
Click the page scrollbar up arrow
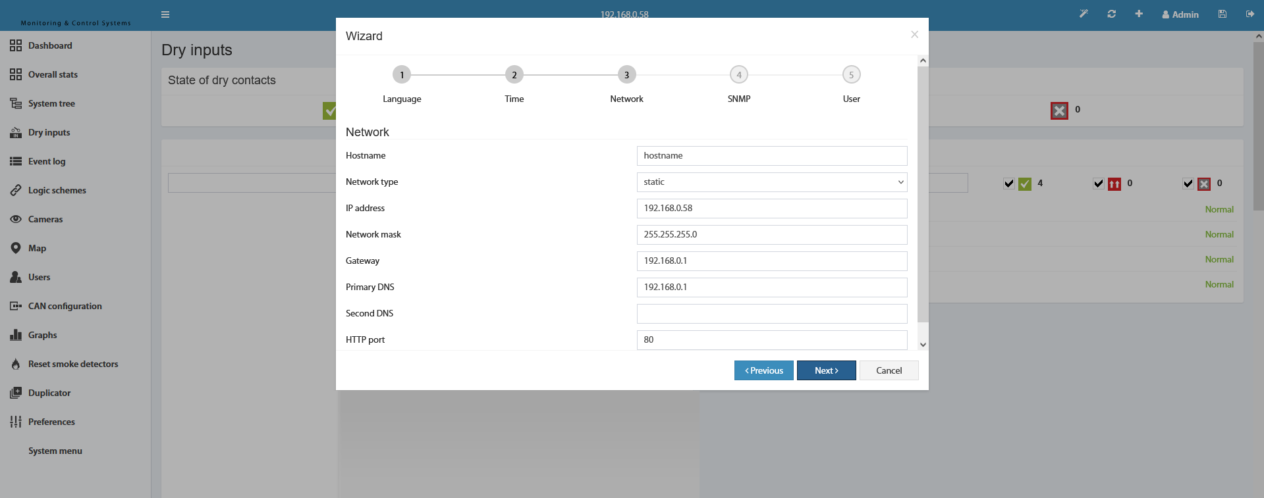click(1259, 37)
